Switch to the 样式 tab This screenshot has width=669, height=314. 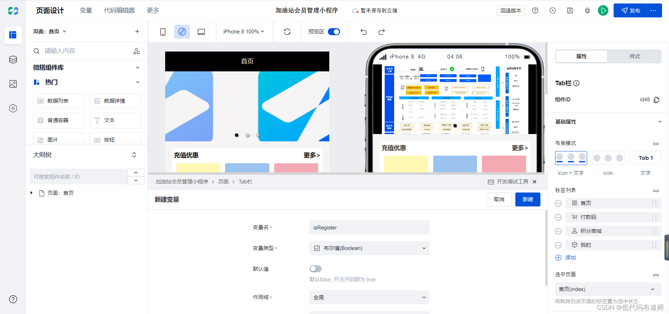pos(635,56)
